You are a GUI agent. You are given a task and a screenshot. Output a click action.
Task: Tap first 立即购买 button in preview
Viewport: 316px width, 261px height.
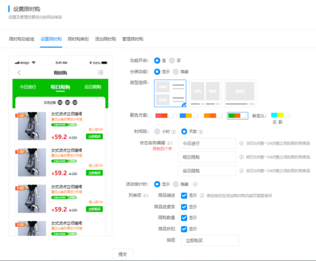click(x=94, y=136)
